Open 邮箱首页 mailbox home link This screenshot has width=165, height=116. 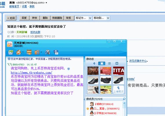tap(14, 6)
